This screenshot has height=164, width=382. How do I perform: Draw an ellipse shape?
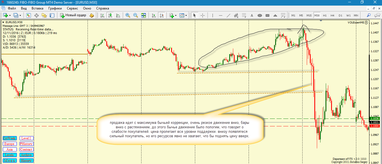pyautogui.click(x=260, y=15)
